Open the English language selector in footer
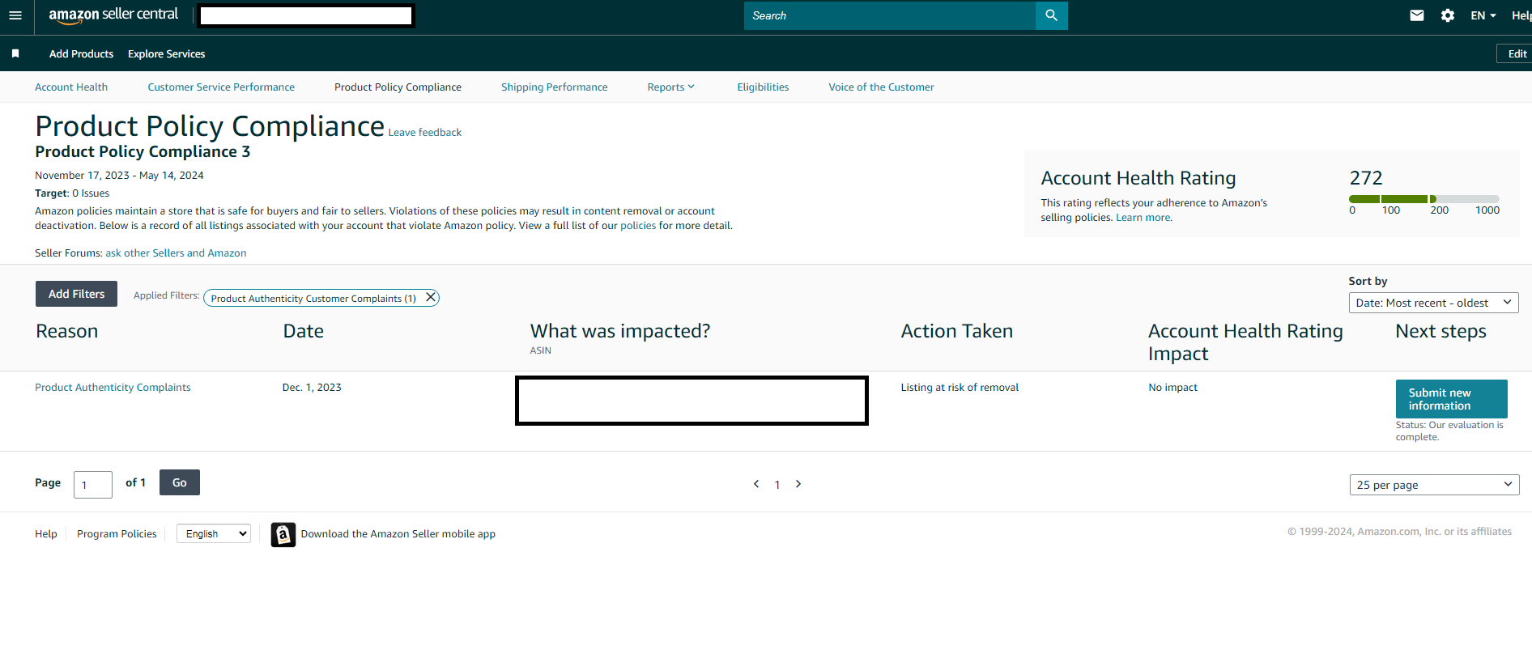The height and width of the screenshot is (658, 1532). [x=214, y=534]
